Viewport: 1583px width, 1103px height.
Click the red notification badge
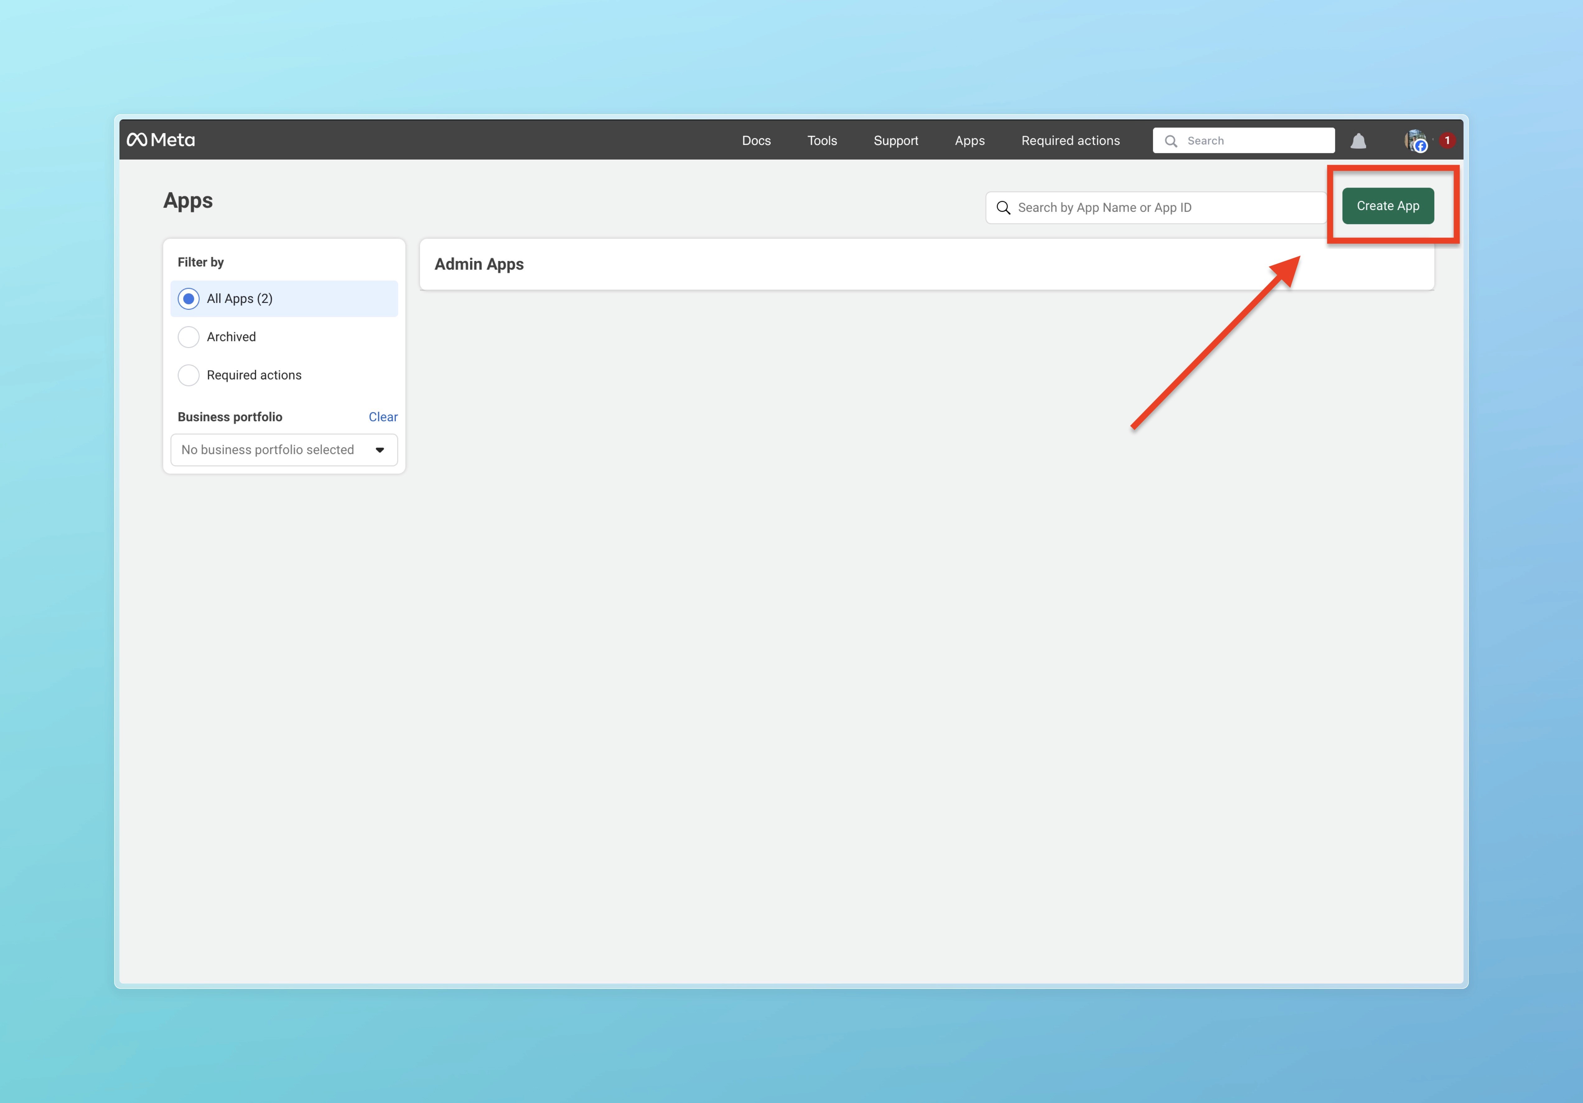[1447, 140]
